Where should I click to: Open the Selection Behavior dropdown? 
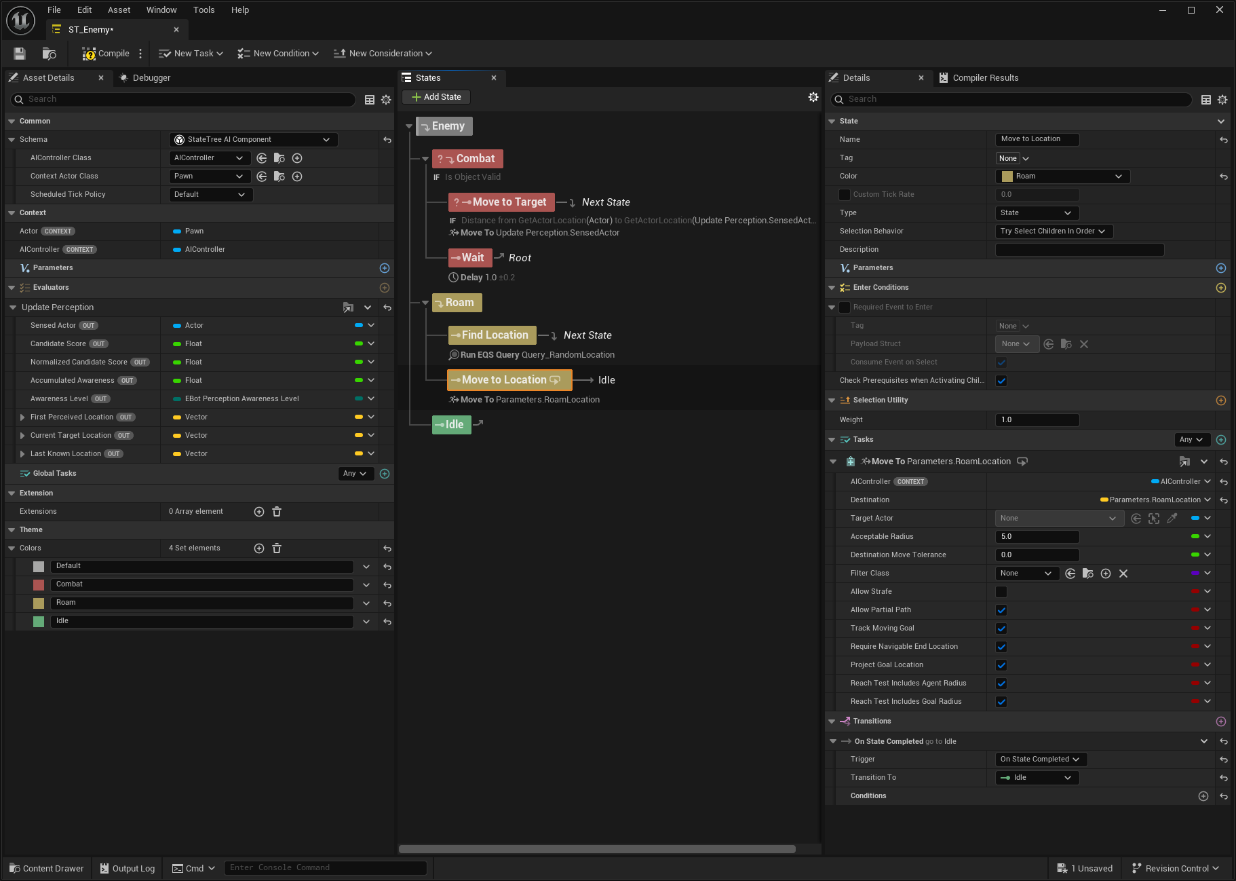tap(1053, 231)
